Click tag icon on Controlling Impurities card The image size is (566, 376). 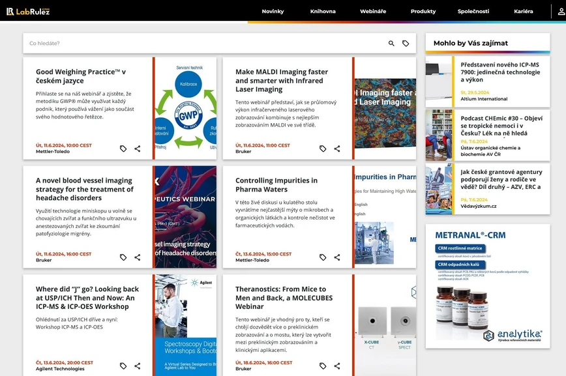tap(323, 257)
